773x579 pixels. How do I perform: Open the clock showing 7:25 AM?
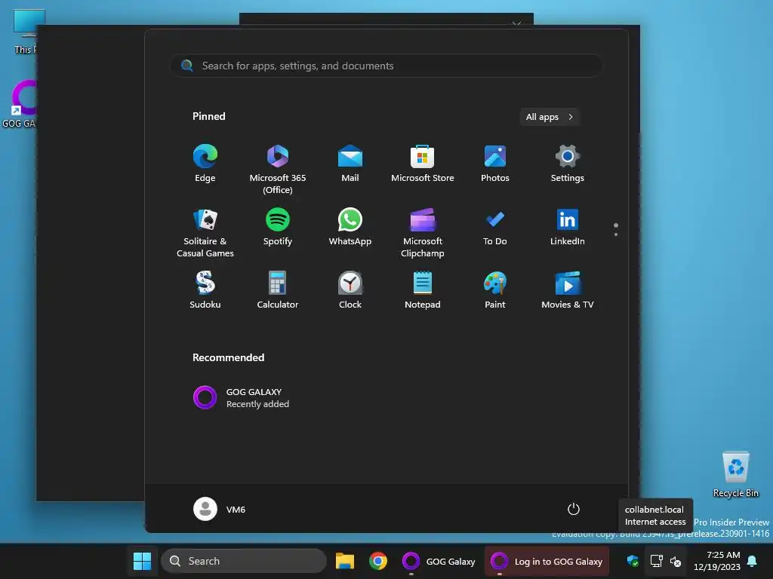click(x=717, y=561)
